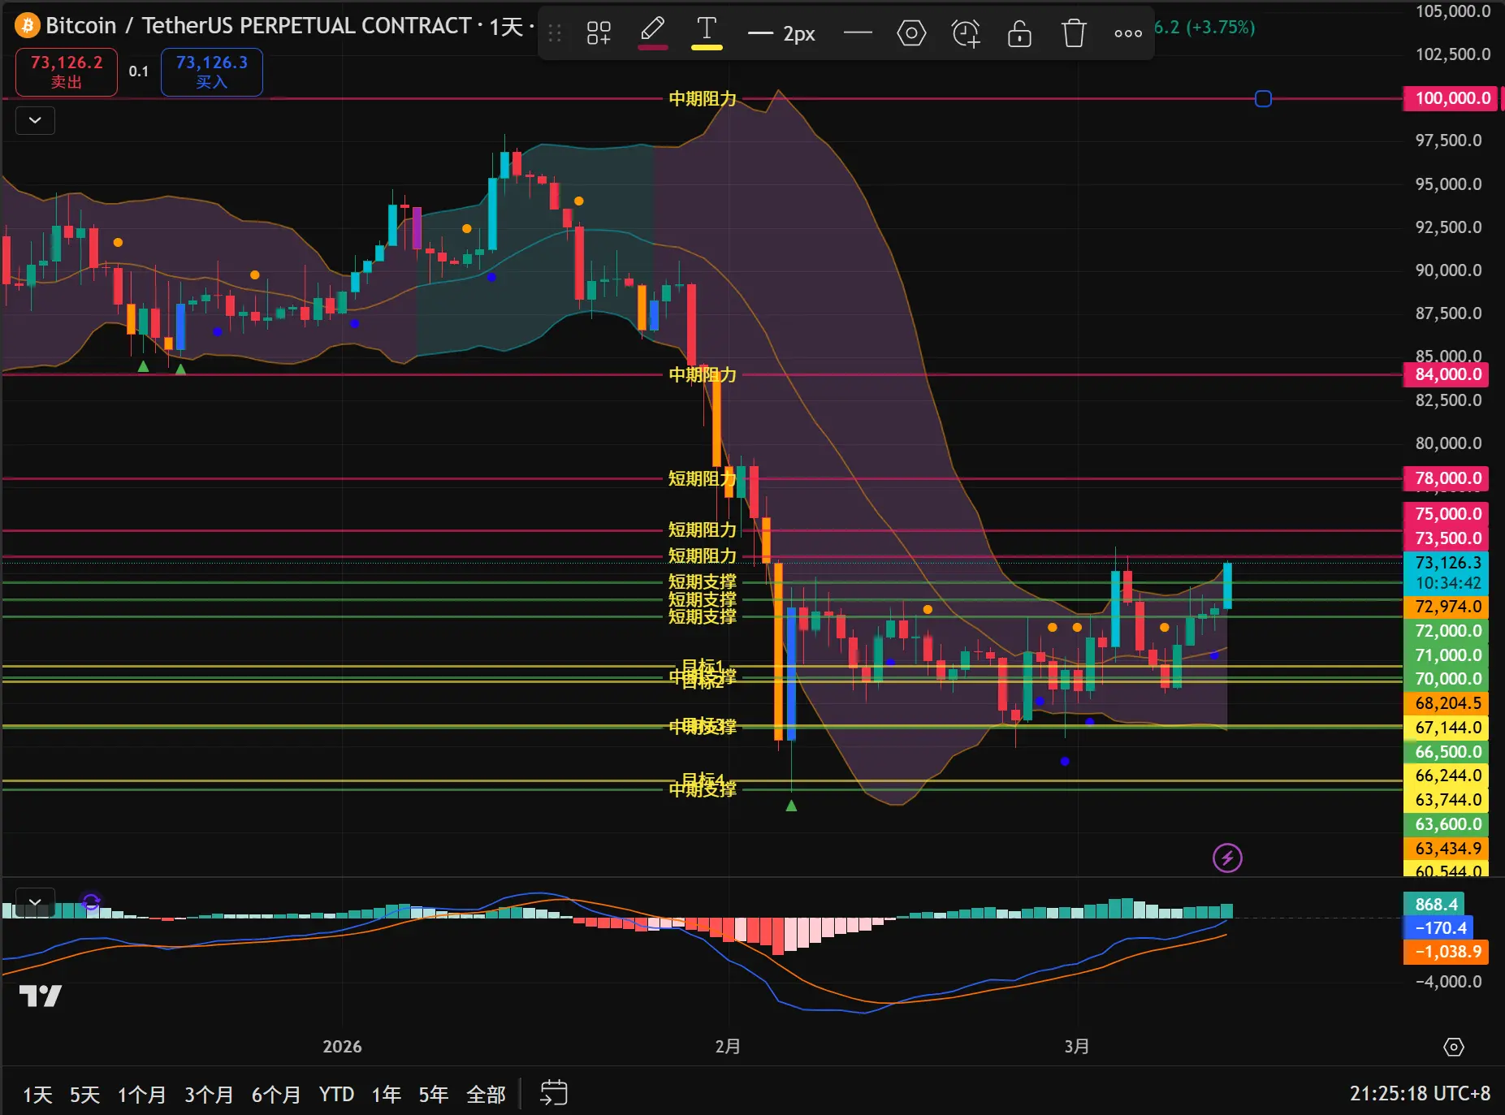Click the 2026 label on the time axis
Screen dimensions: 1505x1115
click(x=342, y=1047)
